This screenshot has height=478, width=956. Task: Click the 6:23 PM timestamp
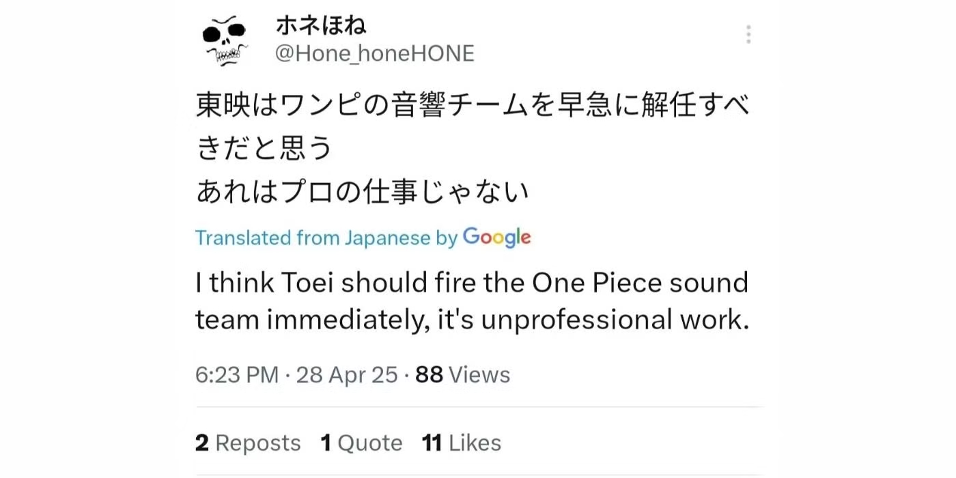(236, 375)
